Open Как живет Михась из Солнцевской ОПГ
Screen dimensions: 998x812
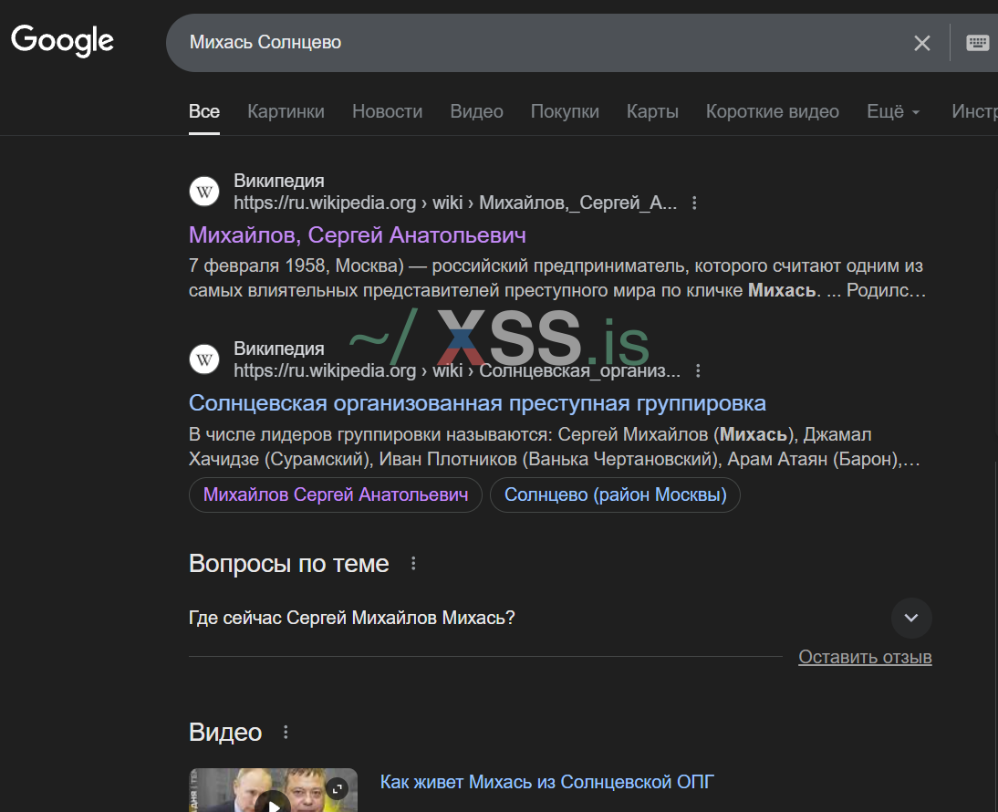click(547, 782)
